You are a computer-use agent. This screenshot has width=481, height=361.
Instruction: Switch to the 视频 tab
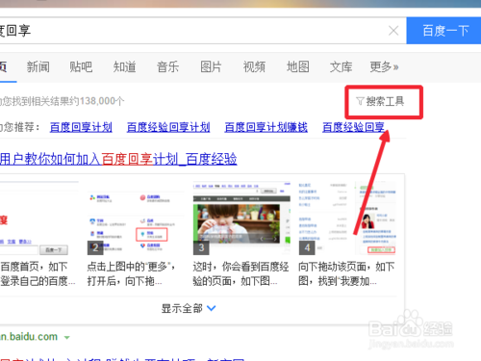254,67
